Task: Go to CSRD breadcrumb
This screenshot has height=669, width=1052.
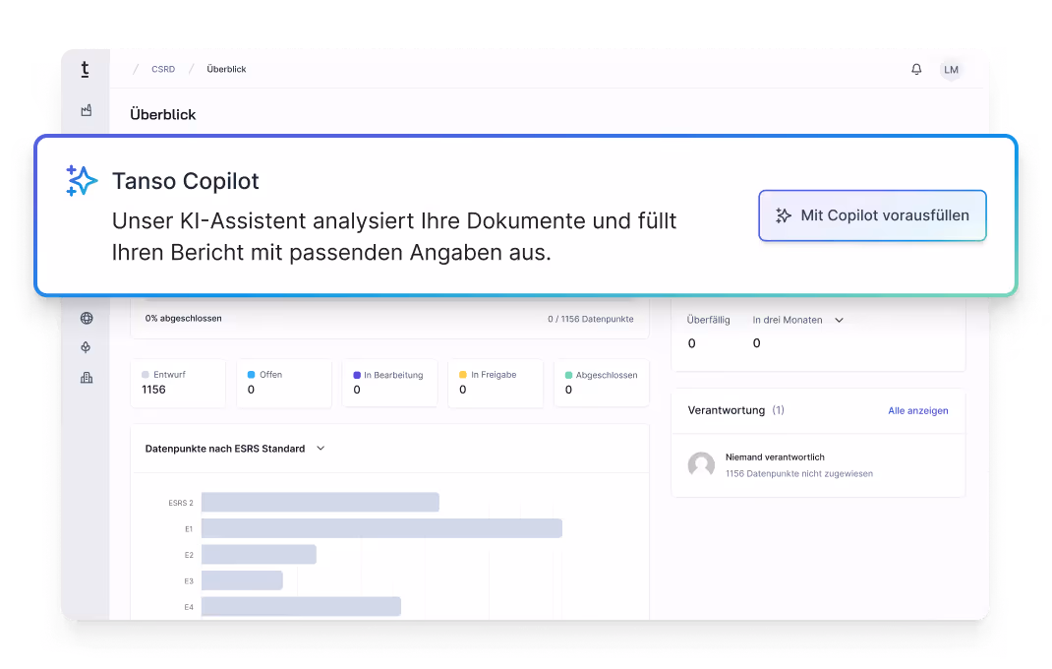Action: point(163,69)
